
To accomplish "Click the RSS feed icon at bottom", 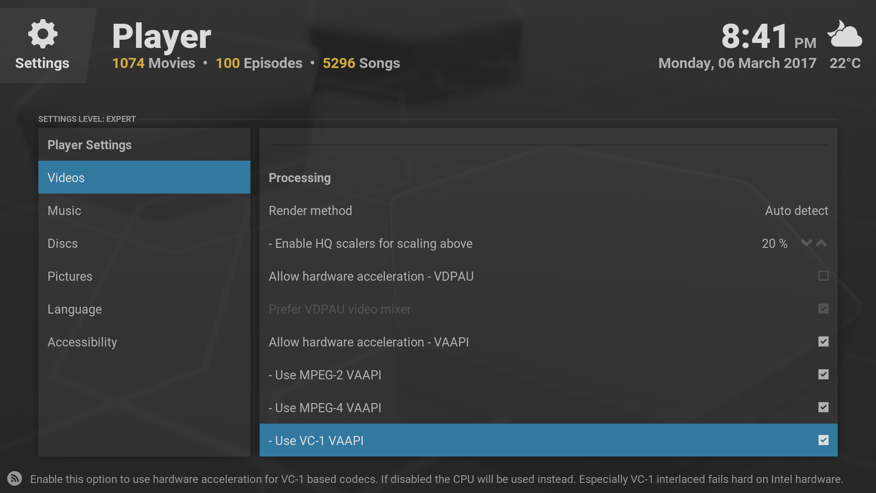I will (15, 478).
